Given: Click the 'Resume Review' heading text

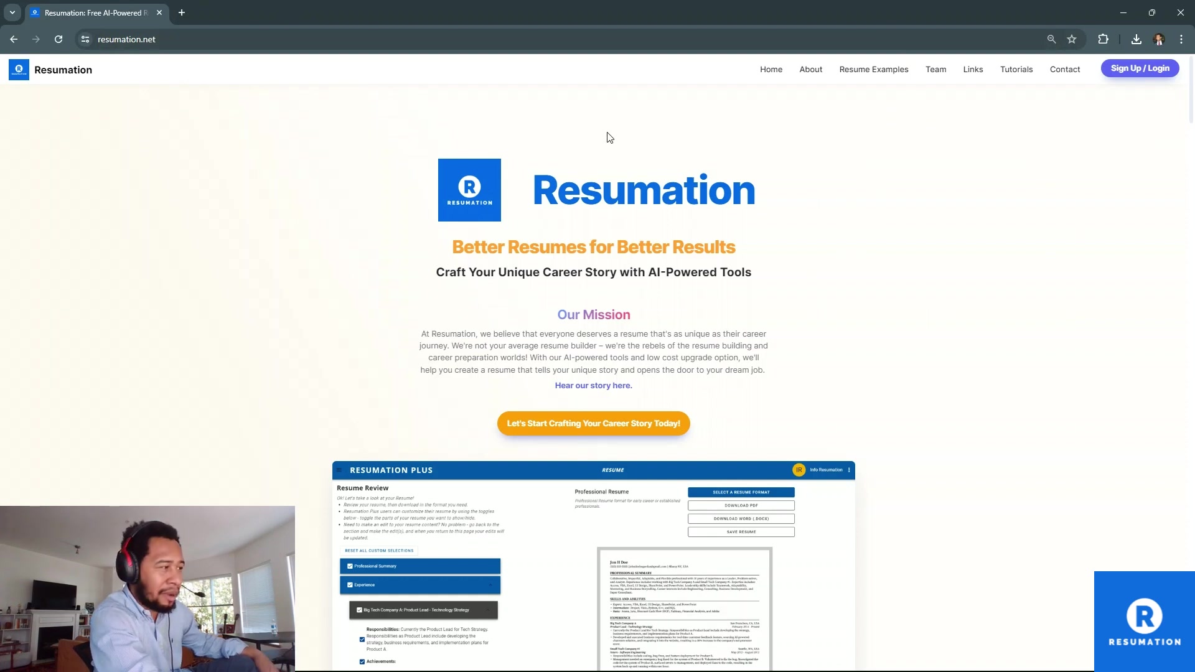Looking at the screenshot, I should [x=363, y=488].
